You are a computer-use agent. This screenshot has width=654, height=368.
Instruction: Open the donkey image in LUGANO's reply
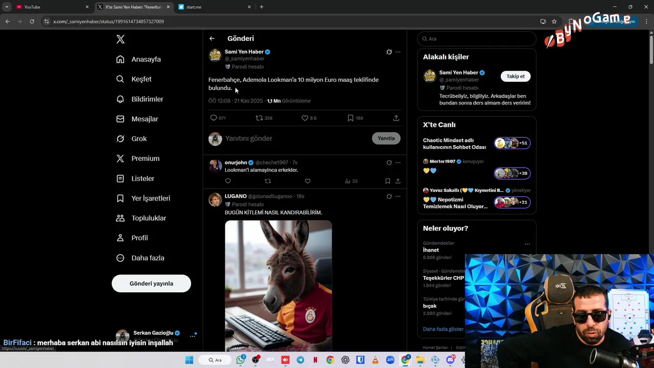coord(278,286)
